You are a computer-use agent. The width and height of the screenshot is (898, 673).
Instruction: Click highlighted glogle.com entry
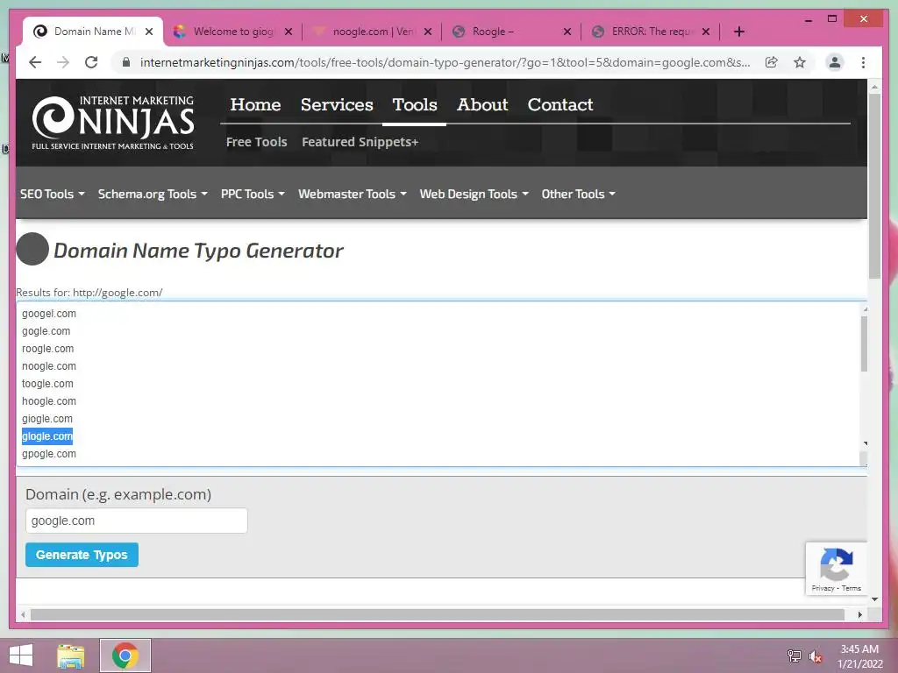coord(47,436)
